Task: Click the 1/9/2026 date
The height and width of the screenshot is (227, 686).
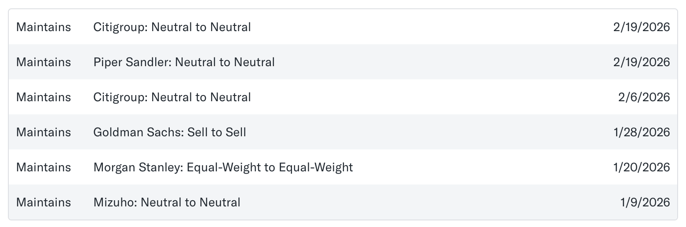Action: [645, 202]
